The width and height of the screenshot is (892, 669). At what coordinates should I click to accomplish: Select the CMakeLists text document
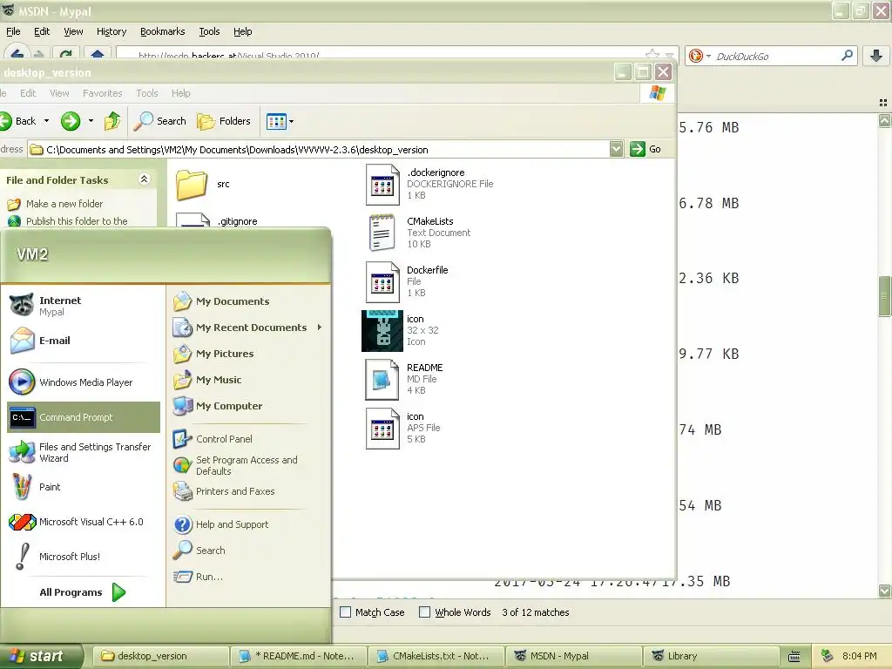coord(418,233)
